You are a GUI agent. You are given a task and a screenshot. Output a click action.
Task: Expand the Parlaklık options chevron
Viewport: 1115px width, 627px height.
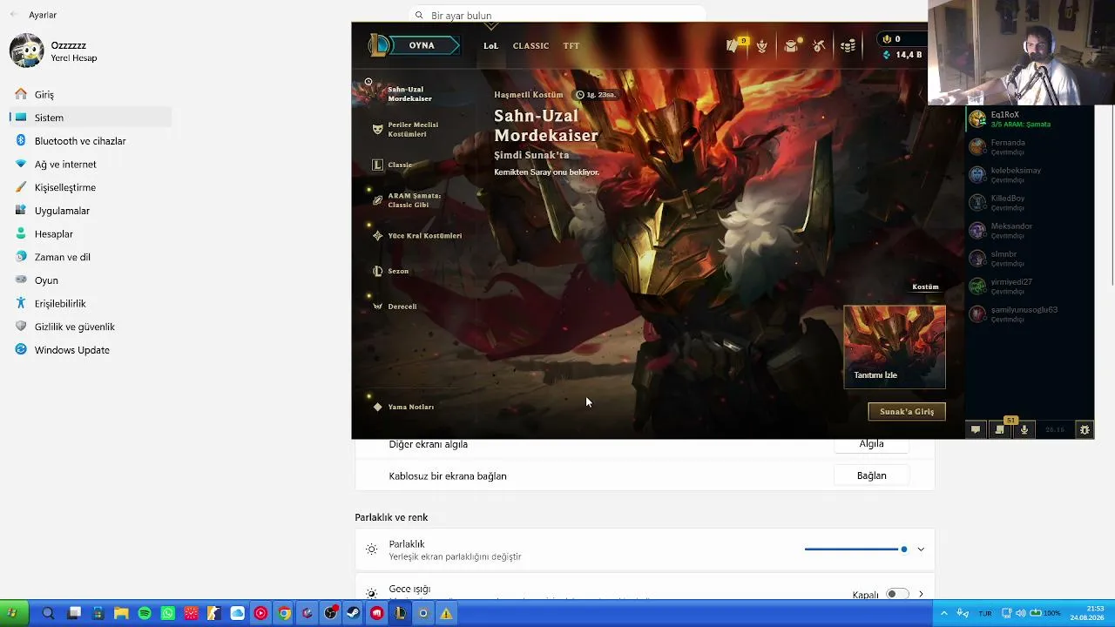coord(921,549)
